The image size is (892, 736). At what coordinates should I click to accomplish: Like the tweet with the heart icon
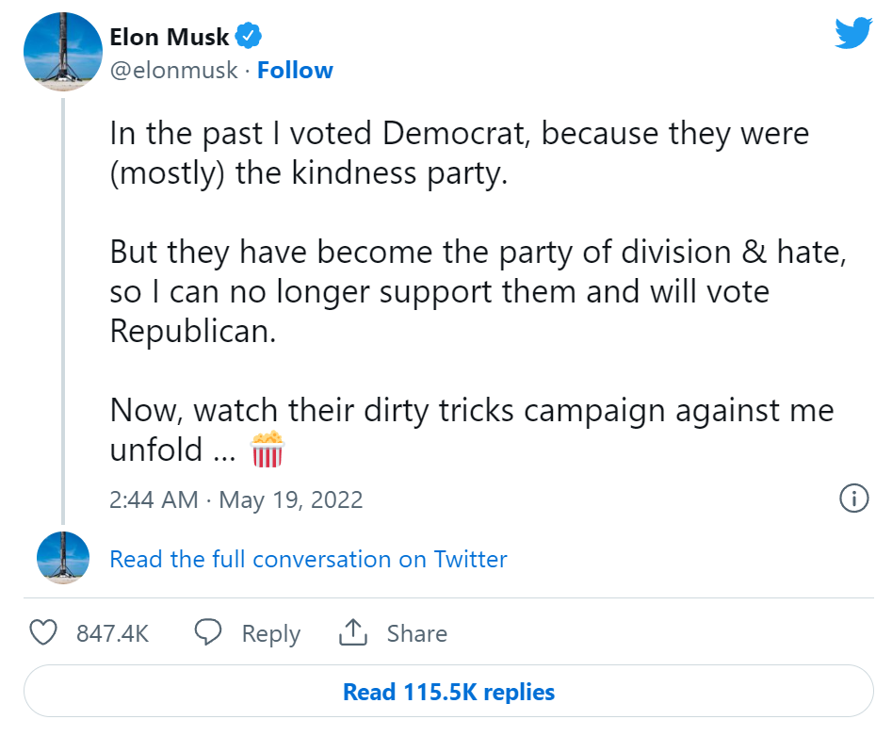[x=44, y=633]
